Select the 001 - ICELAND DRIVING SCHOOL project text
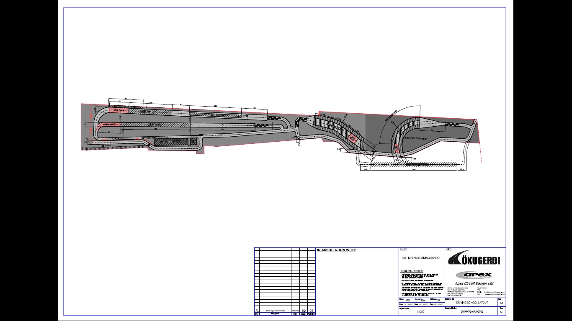 (421, 258)
